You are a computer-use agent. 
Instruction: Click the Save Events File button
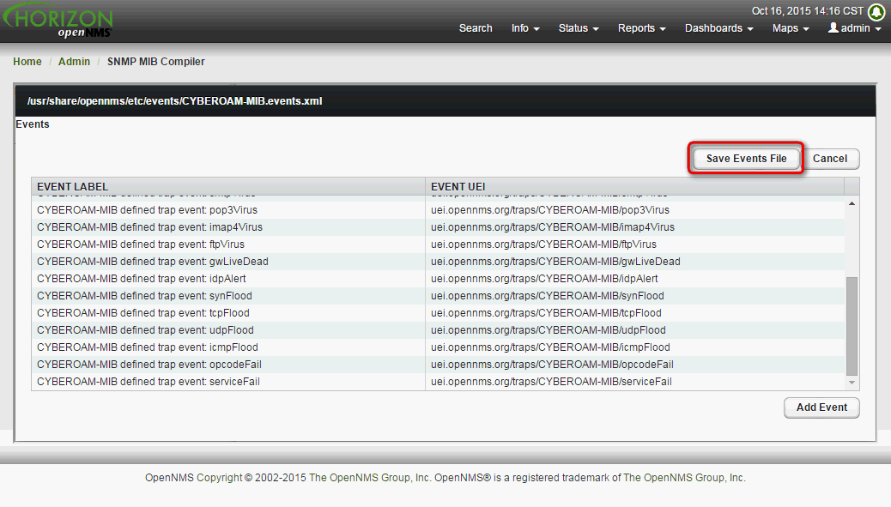coord(746,159)
